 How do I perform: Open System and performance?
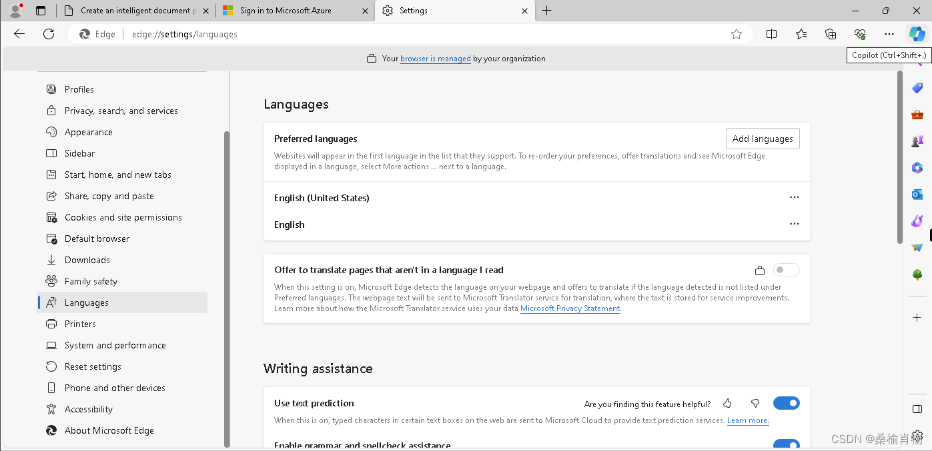pos(122,345)
